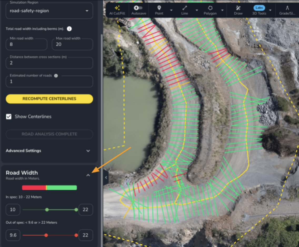
Task: Click the Min road width input field
Action: click(26, 45)
